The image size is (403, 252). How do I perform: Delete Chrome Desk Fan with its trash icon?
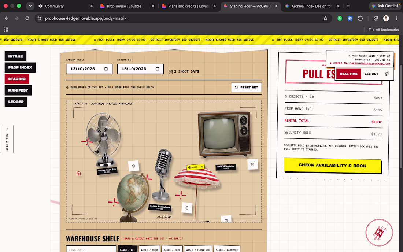[133, 166]
